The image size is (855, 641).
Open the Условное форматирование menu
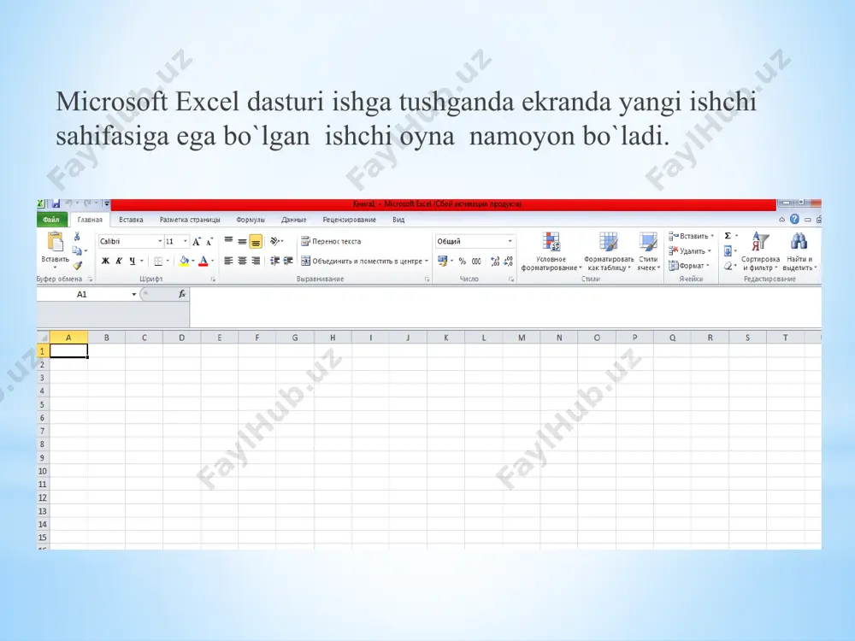551,251
